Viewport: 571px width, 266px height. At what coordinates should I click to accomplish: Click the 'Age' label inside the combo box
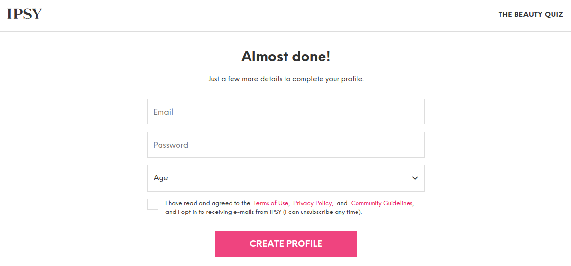click(x=161, y=178)
